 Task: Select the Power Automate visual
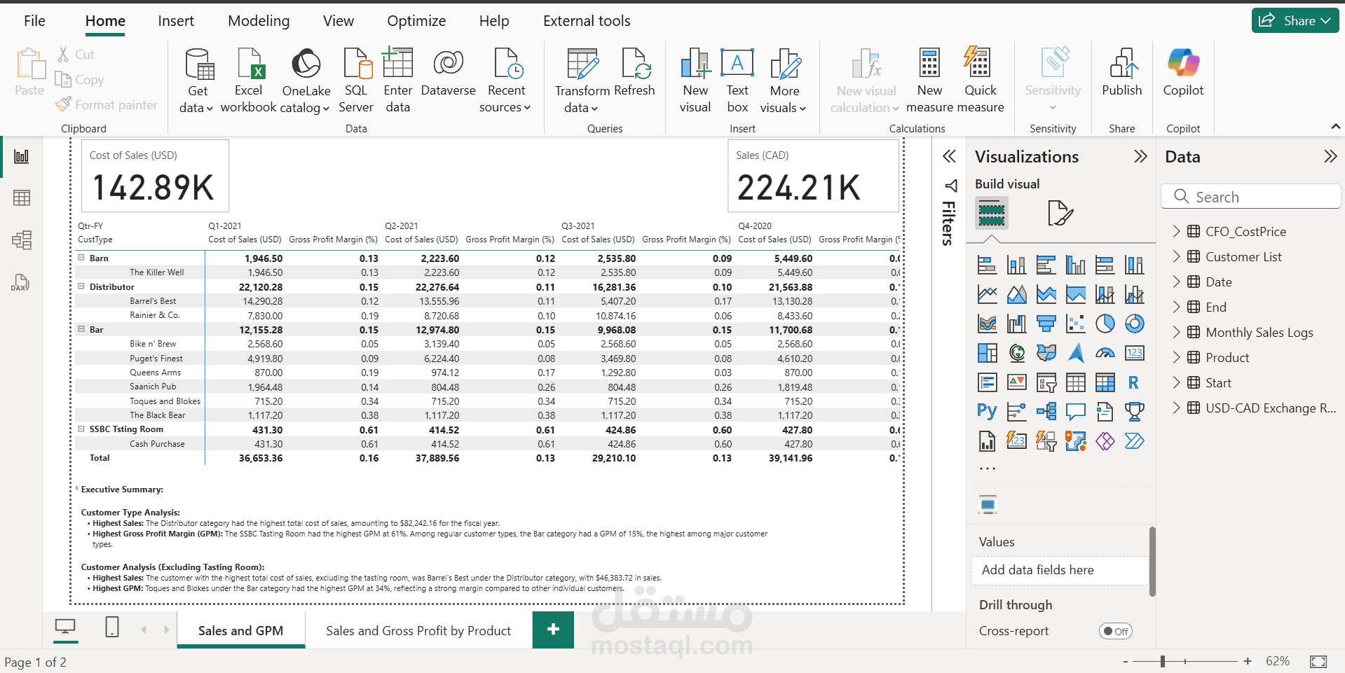tap(1134, 441)
